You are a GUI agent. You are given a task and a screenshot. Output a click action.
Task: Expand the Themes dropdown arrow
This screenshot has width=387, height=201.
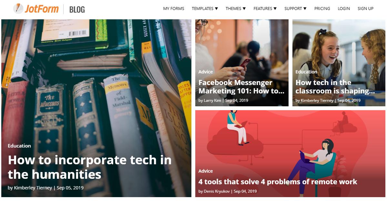(244, 9)
